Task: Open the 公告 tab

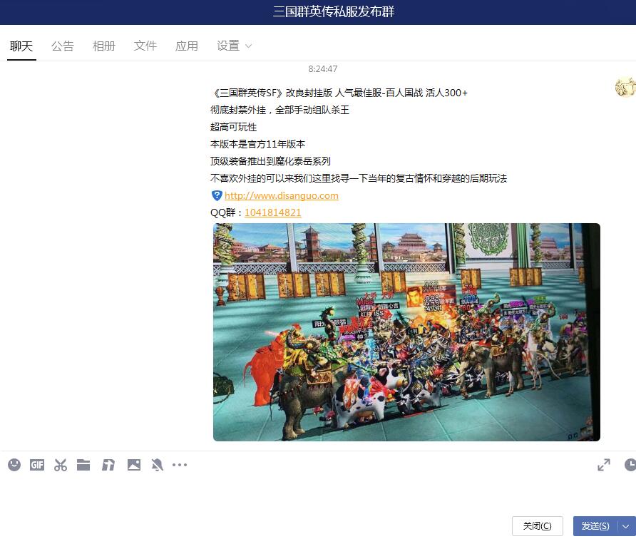Action: (x=63, y=46)
